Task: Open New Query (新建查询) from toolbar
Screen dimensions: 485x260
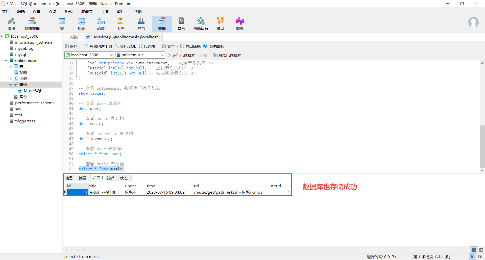Action: pos(32,24)
